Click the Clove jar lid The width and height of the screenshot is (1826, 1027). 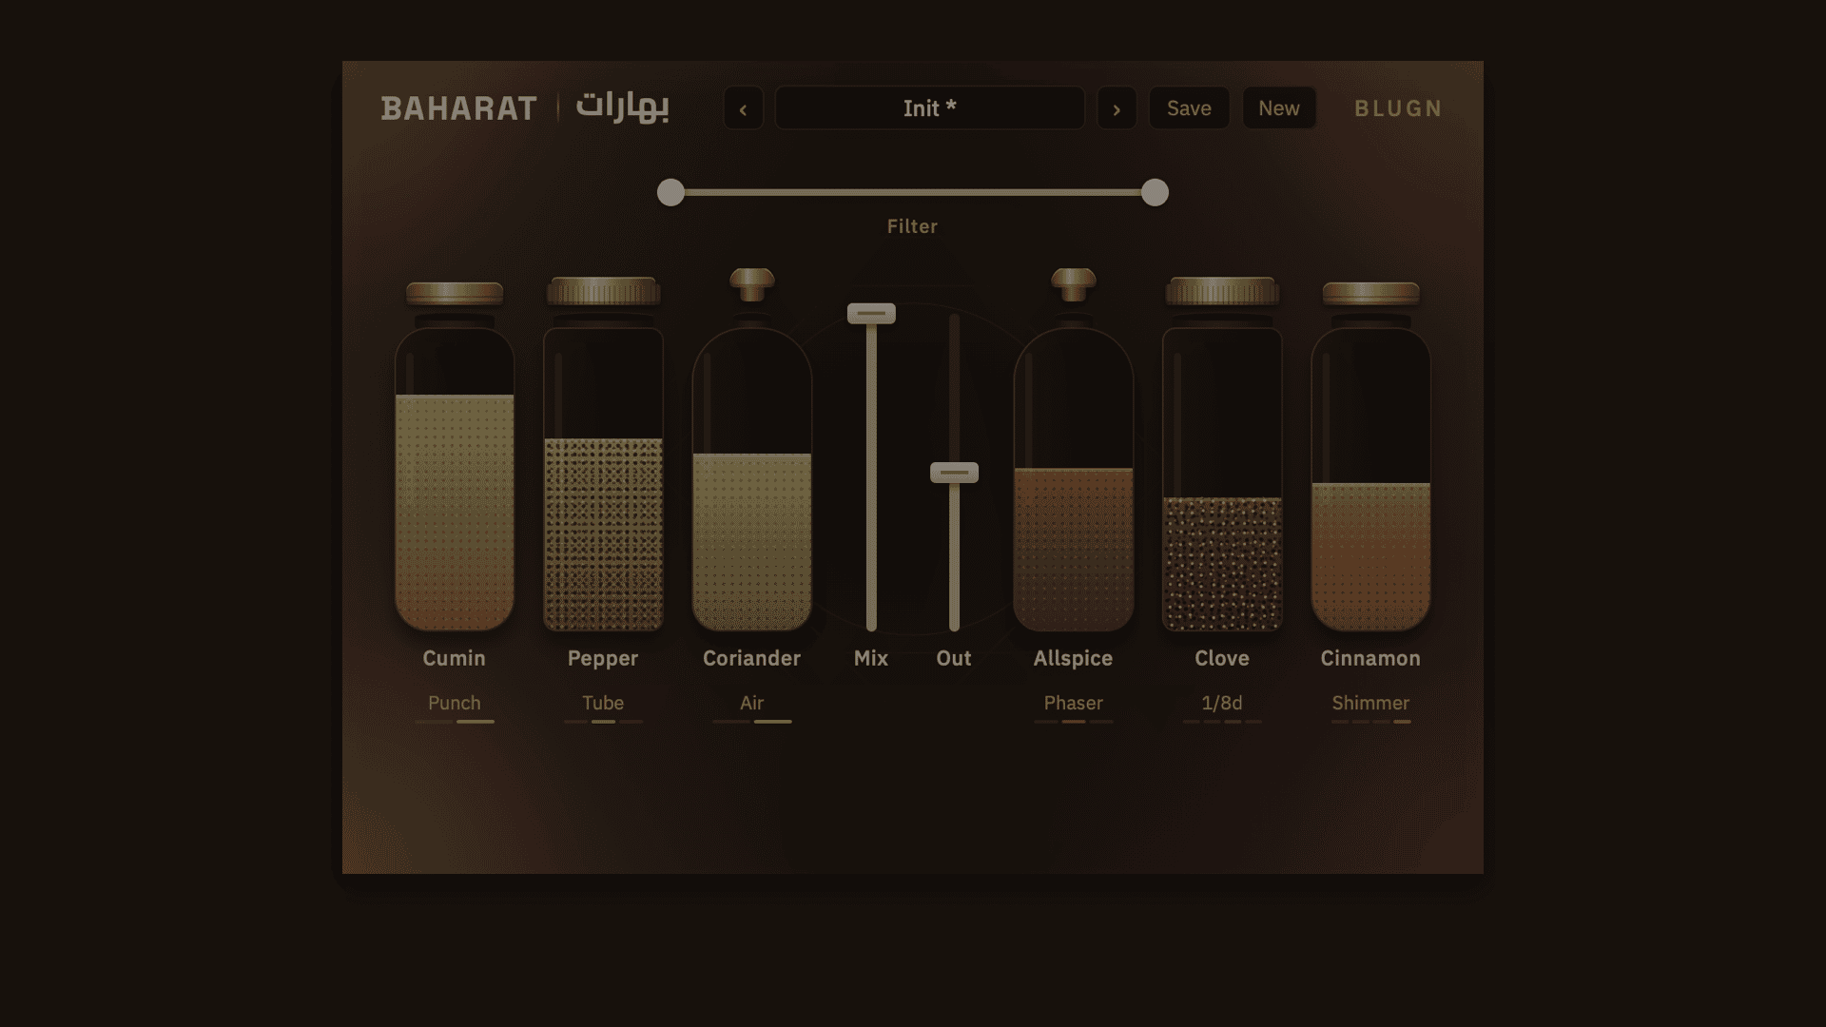1222,291
